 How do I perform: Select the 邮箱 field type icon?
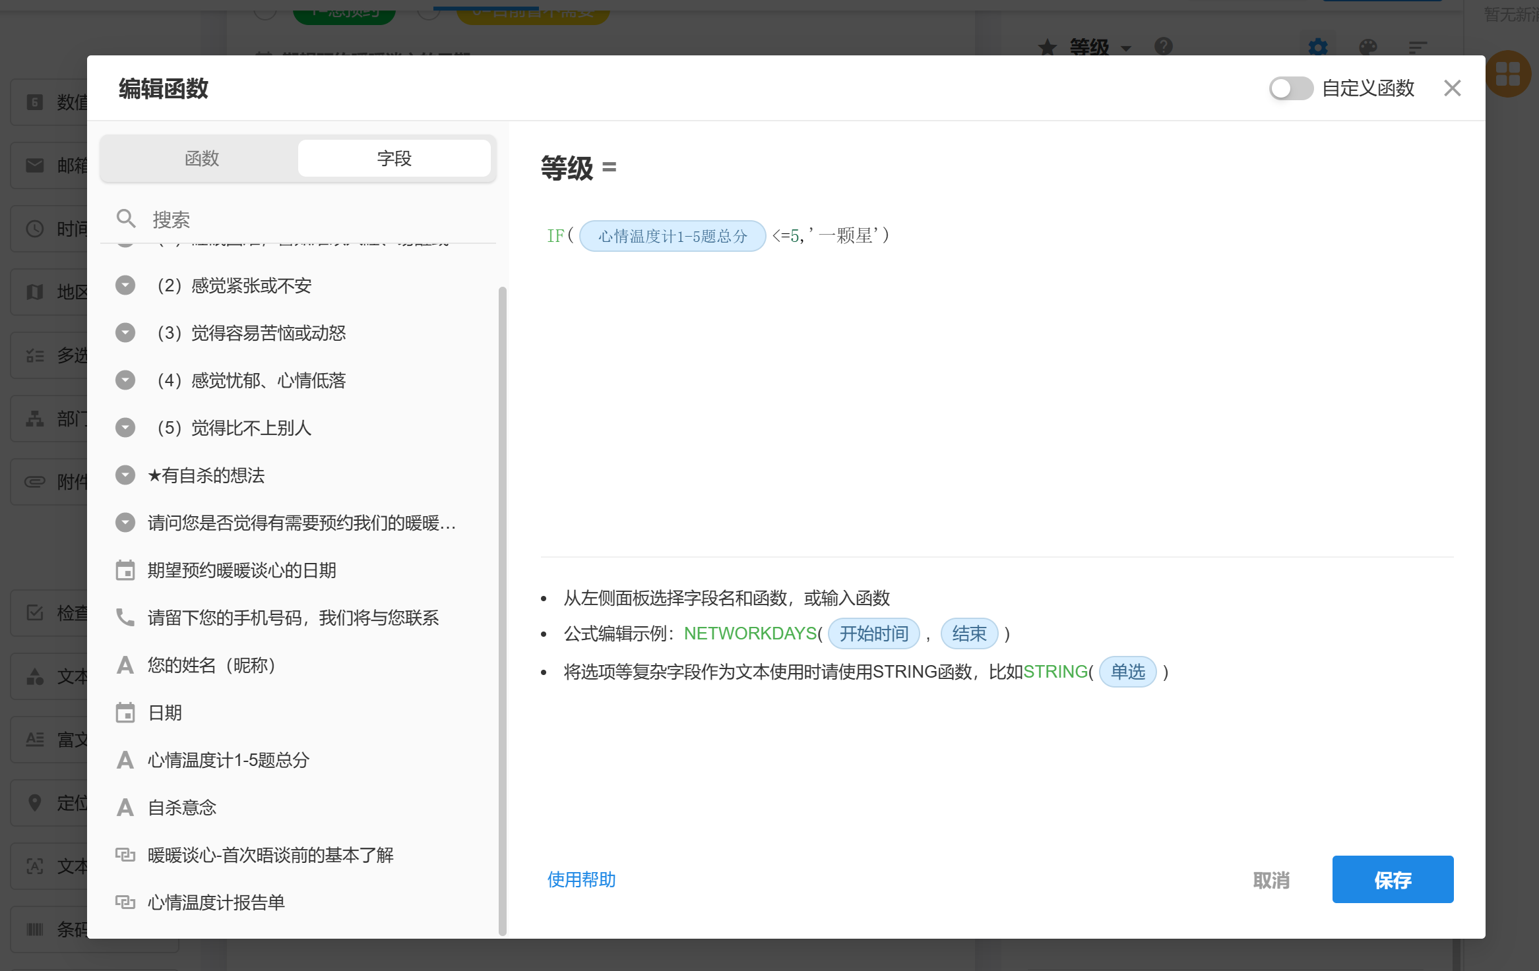coord(35,165)
